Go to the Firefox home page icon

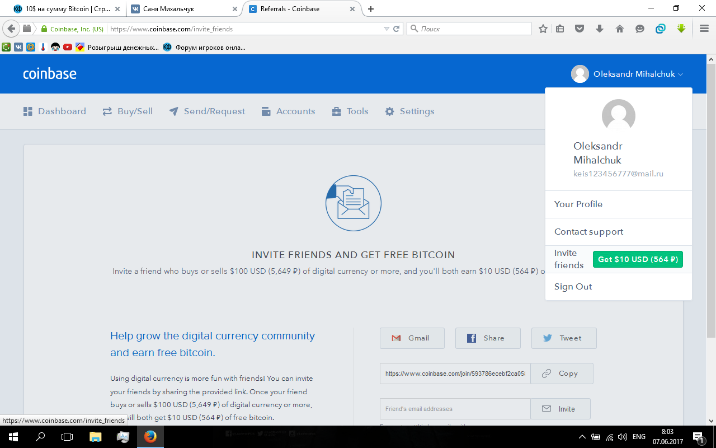pos(620,29)
